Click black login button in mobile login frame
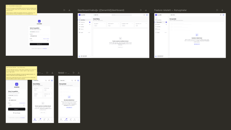231x130 pixels. (x=16, y=109)
